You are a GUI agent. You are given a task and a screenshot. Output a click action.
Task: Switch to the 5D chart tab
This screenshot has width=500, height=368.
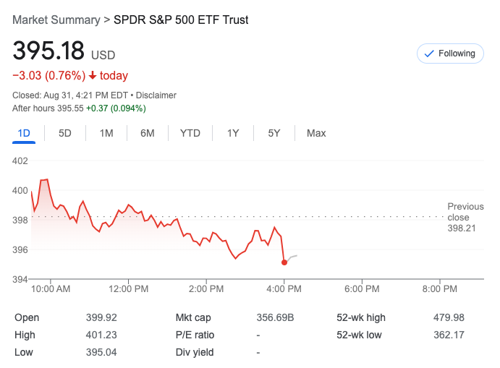click(x=65, y=133)
